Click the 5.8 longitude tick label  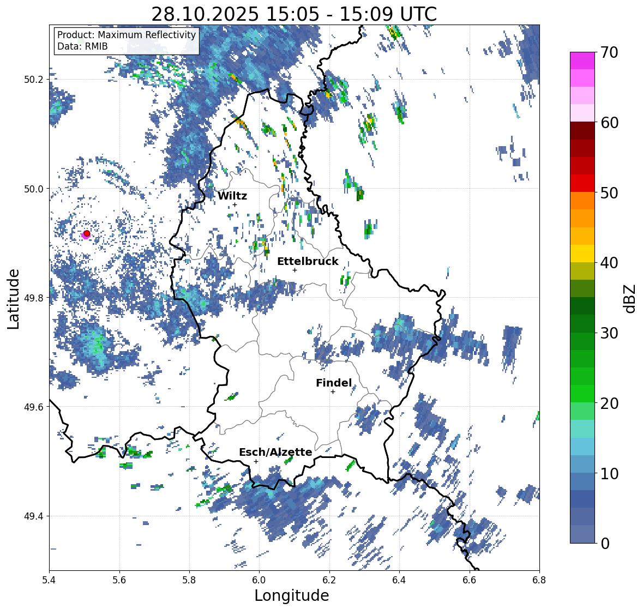(189, 580)
